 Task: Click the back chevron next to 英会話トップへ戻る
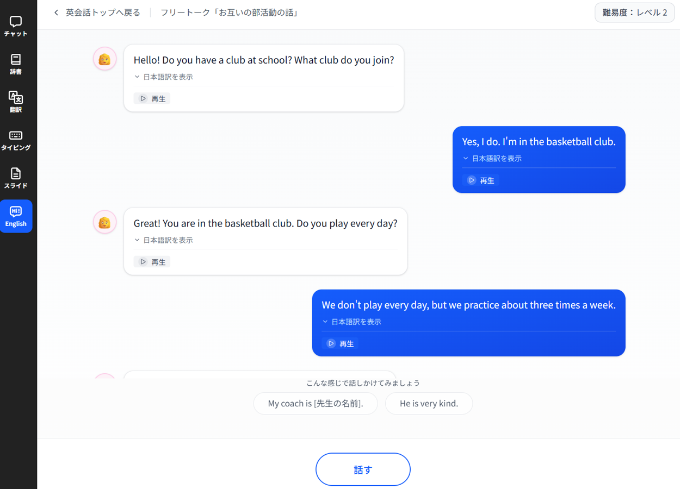55,12
